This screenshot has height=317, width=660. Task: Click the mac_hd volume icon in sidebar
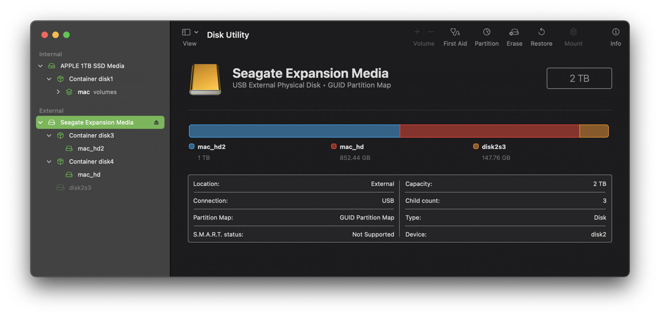click(69, 175)
